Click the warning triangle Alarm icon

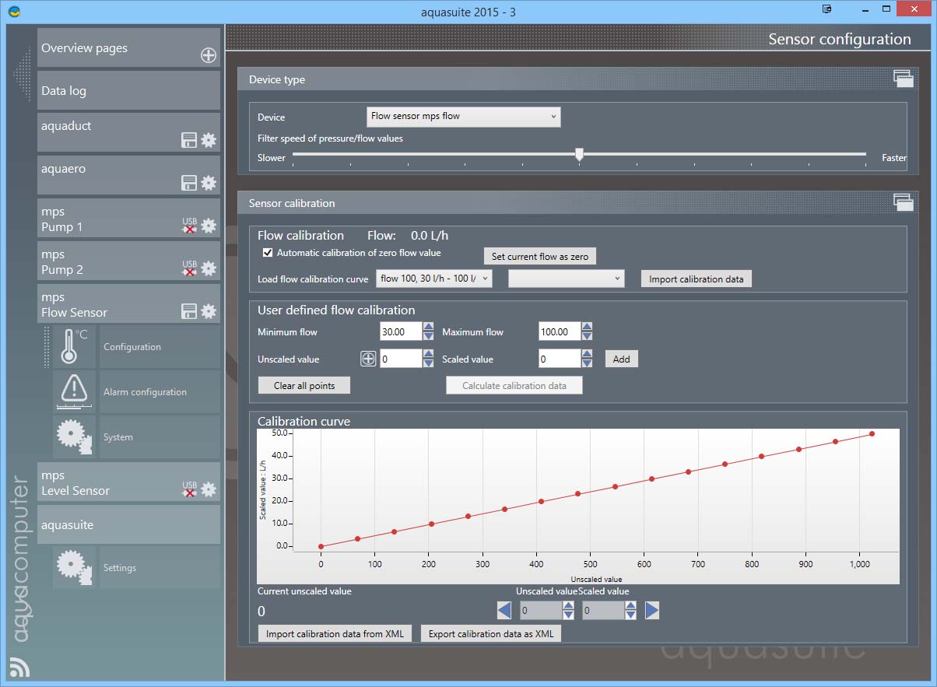click(73, 392)
